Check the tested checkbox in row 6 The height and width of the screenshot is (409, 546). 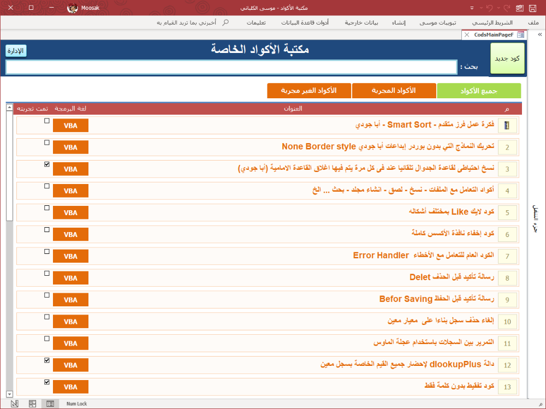click(47, 229)
